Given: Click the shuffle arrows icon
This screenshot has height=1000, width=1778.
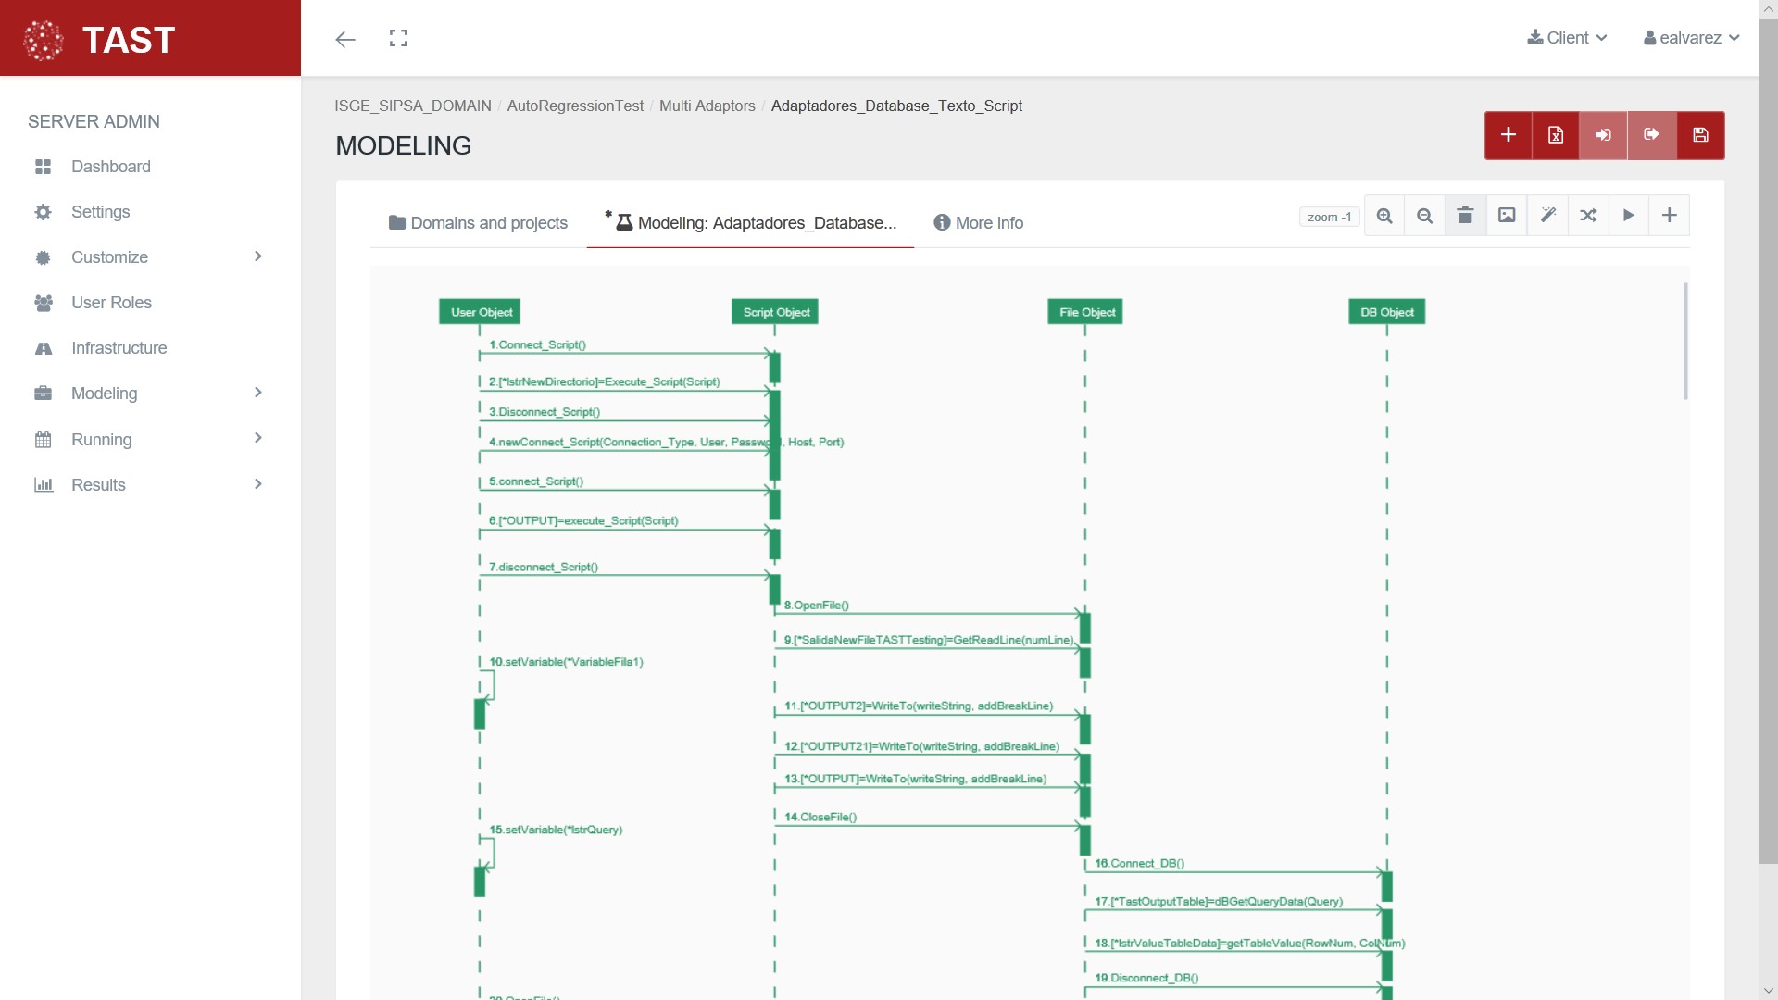Looking at the screenshot, I should coord(1588,216).
